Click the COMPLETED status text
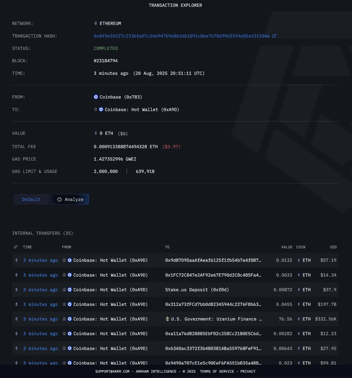 pyautogui.click(x=106, y=48)
